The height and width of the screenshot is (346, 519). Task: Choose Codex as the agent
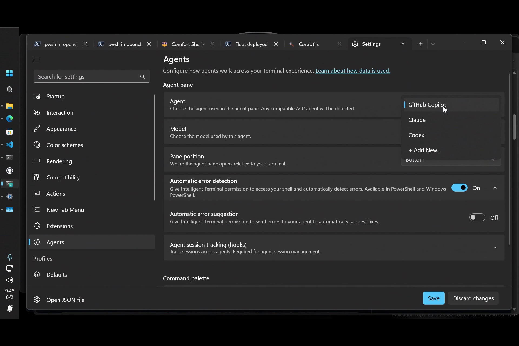pyautogui.click(x=451, y=135)
